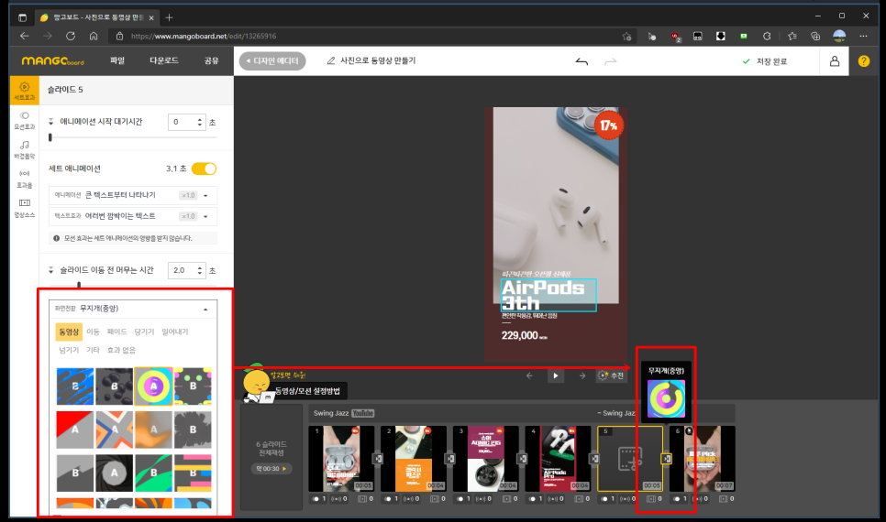The image size is (886, 522).
Task: Play the slide preview
Action: pyautogui.click(x=556, y=375)
